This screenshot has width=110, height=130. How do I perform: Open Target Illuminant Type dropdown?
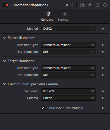coord(68,68)
